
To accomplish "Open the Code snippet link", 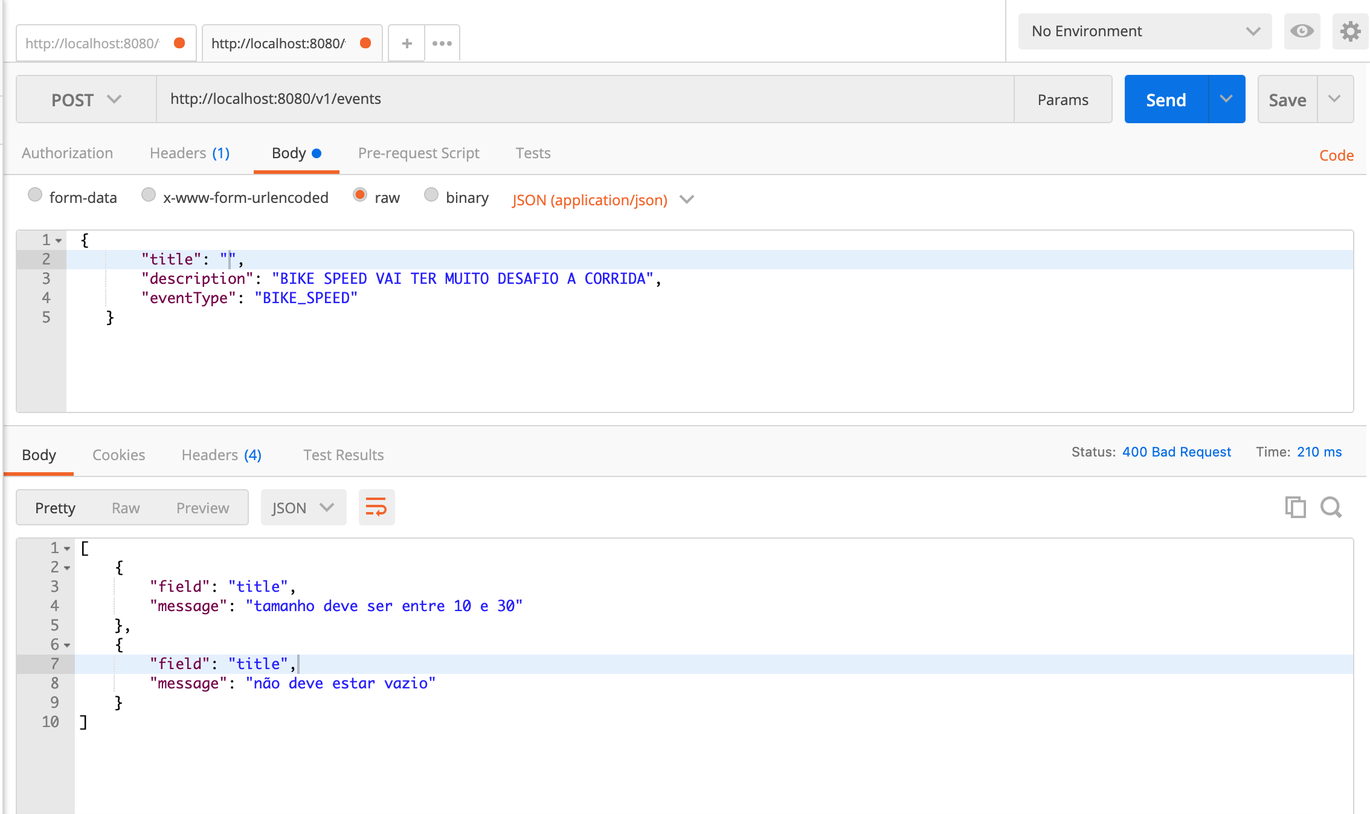I will (x=1336, y=155).
